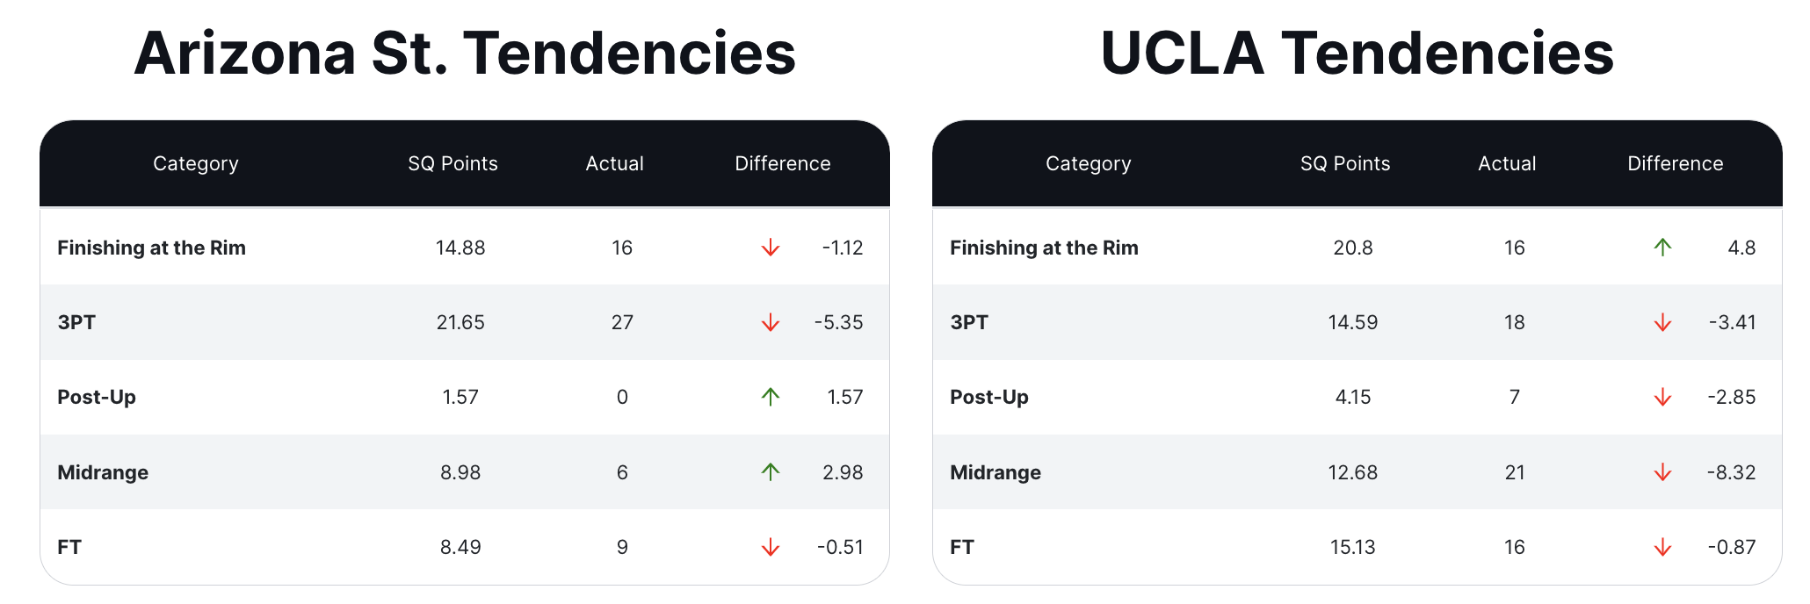Click red down arrow in Arizona St. 3PT row
This screenshot has width=1810, height=604.
[x=771, y=322]
